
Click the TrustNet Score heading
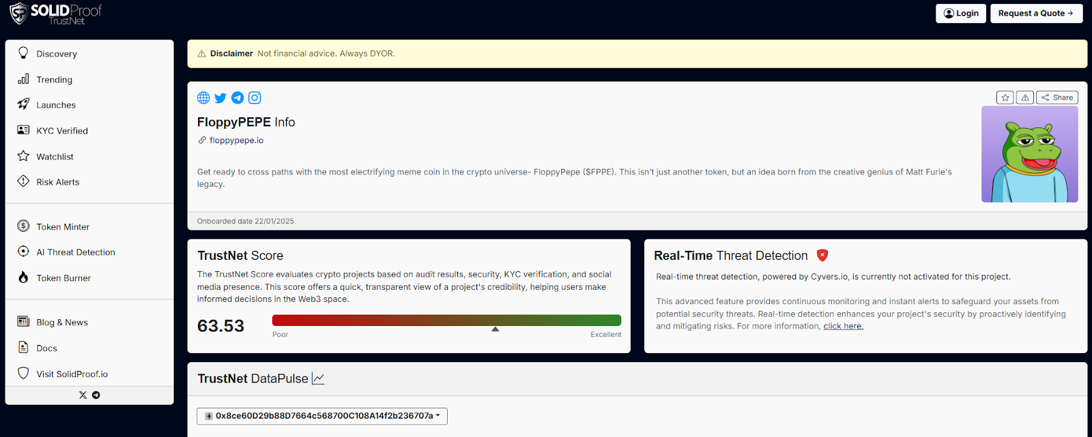[240, 256]
